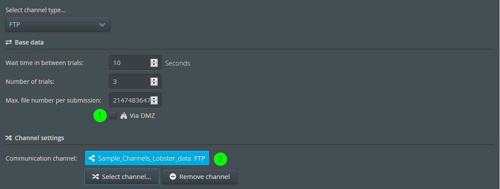Click the castle icon beside Via DMZ
The height and width of the screenshot is (189, 500).
coord(124,116)
